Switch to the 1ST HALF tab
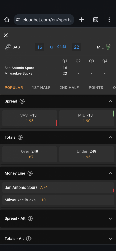 coord(41,88)
